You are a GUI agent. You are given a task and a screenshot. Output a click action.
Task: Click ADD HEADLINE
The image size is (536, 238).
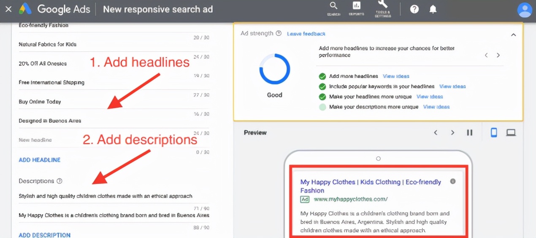(x=40, y=160)
